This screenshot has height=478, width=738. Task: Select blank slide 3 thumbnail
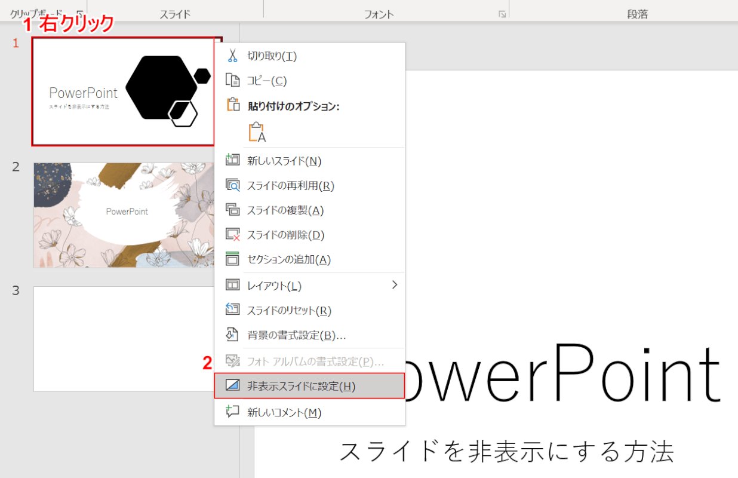(124, 339)
